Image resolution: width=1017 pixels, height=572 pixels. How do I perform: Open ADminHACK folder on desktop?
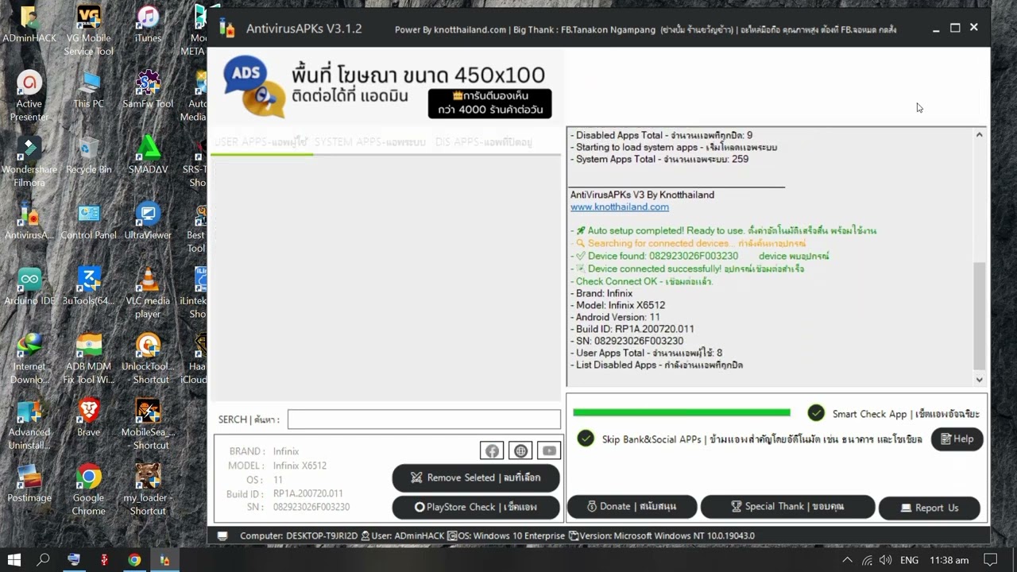pos(29,25)
